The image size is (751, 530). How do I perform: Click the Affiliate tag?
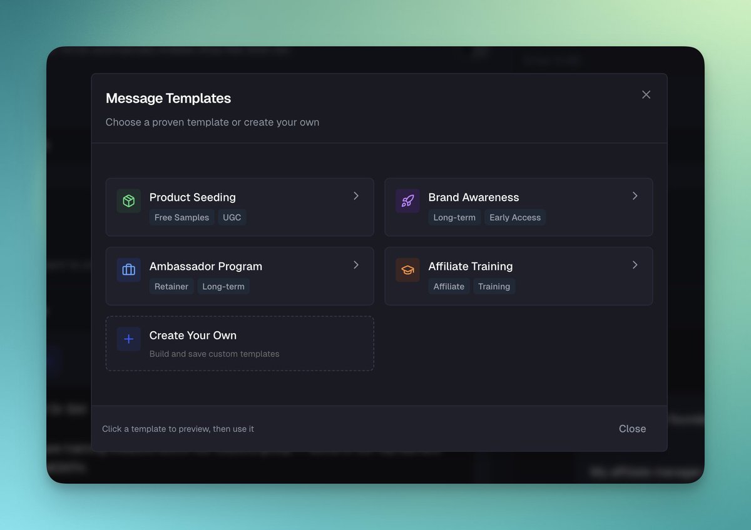coord(449,286)
